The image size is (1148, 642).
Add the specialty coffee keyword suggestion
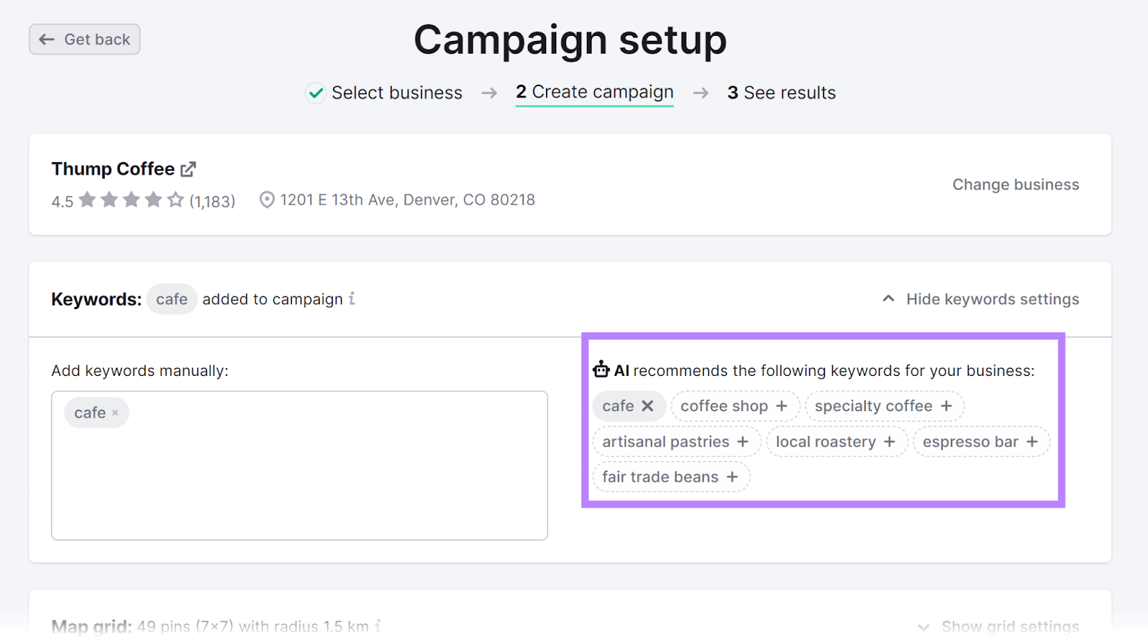point(946,406)
